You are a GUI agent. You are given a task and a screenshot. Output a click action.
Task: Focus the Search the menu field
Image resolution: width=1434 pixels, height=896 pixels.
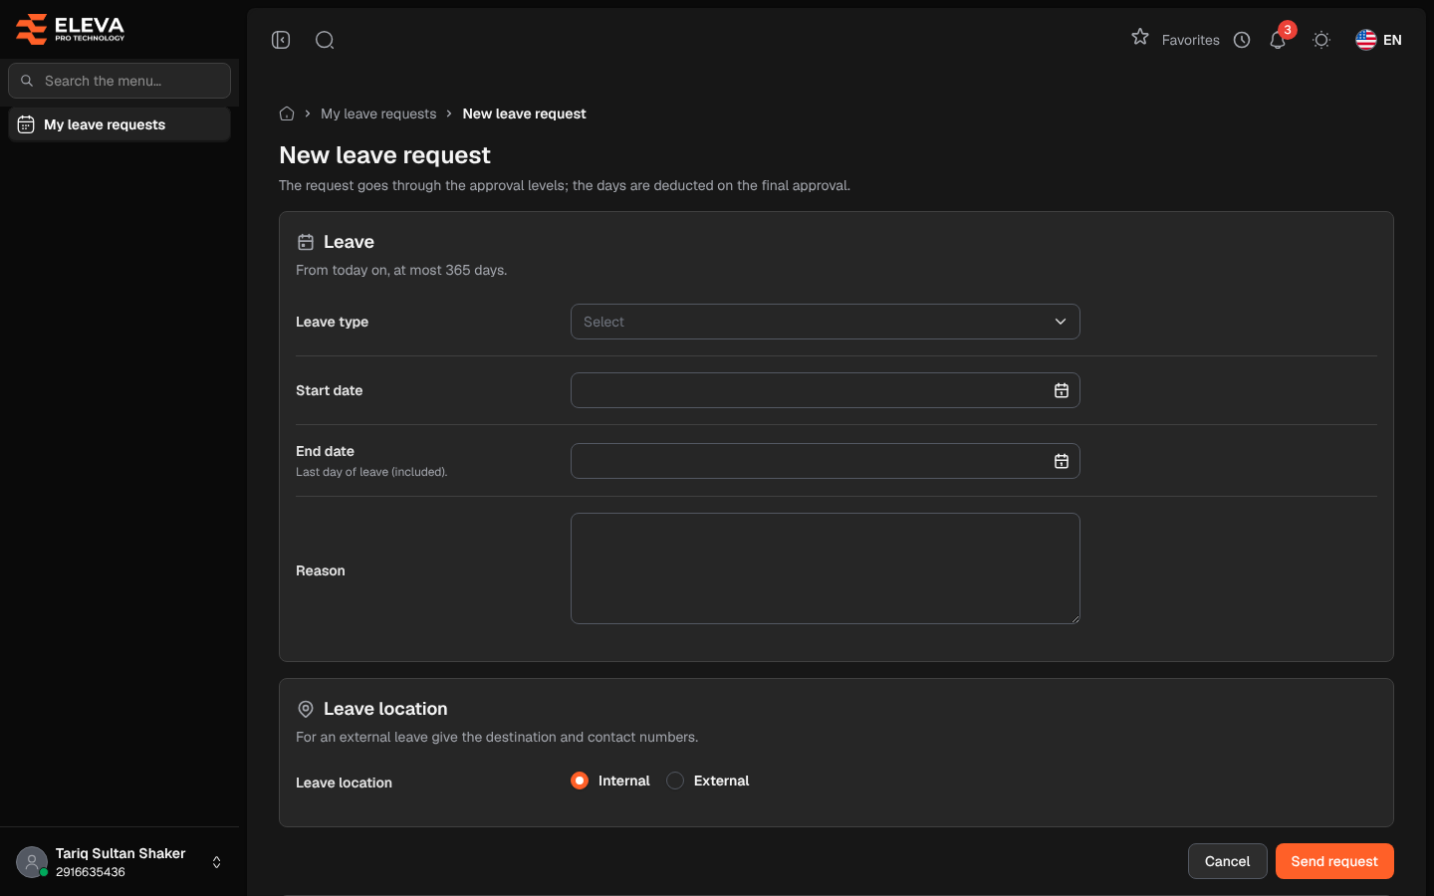click(119, 81)
